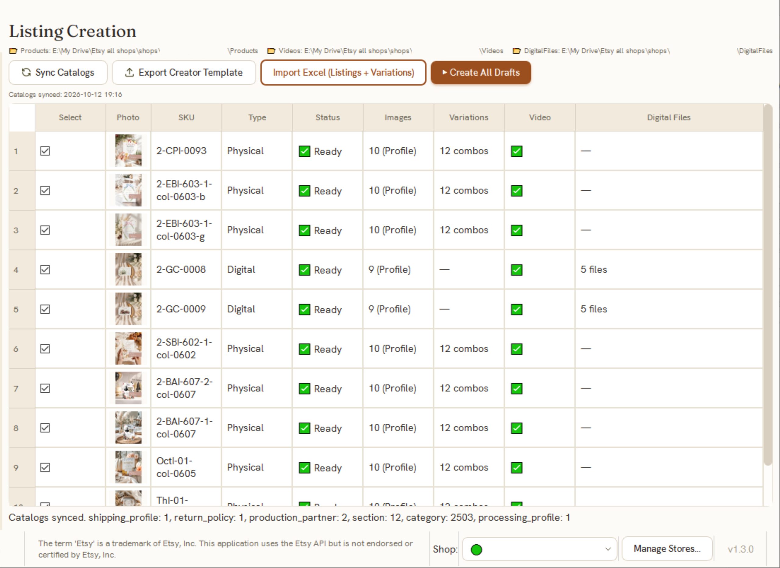Deselect row OctI-01-col-0605 checkbox
This screenshot has width=780, height=568.
(x=45, y=467)
